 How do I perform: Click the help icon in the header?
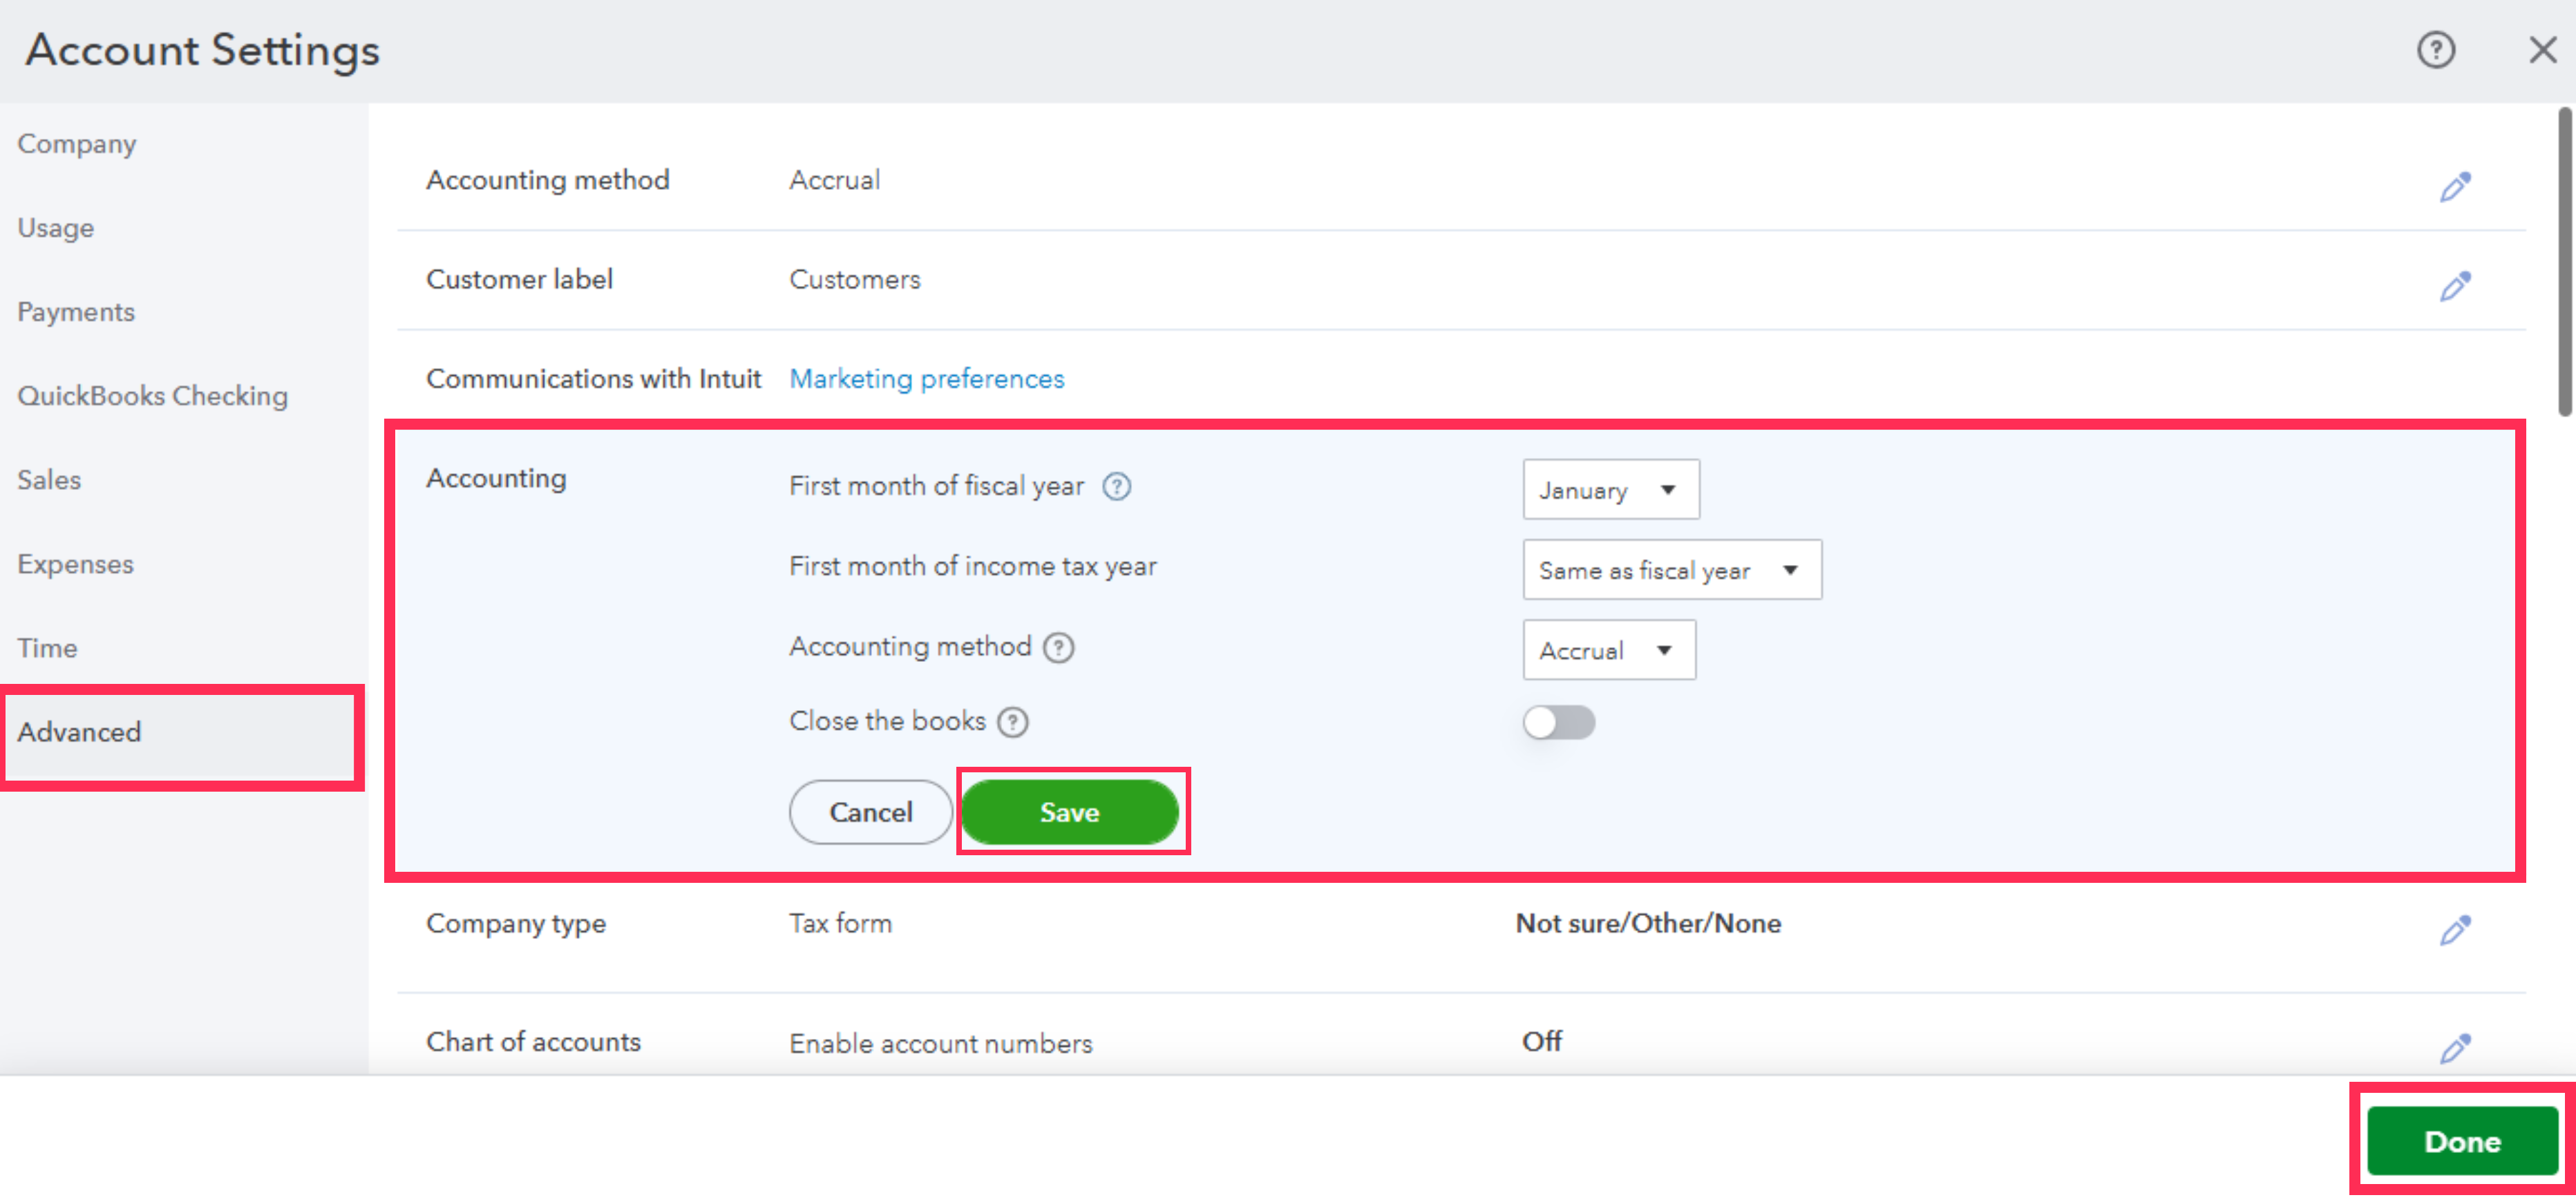[x=2435, y=50]
